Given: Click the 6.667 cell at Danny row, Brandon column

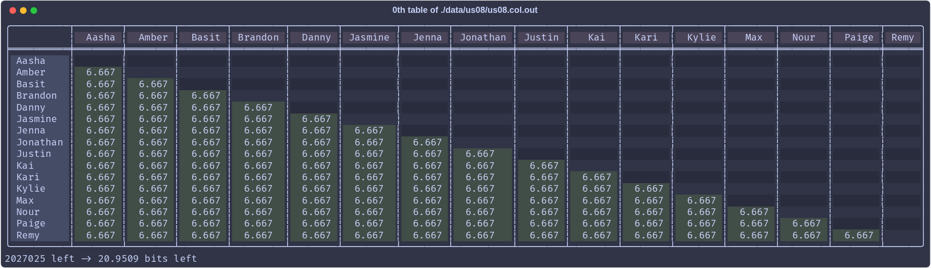Looking at the screenshot, I should [x=258, y=108].
